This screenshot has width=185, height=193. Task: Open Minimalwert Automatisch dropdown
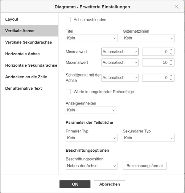120,52
